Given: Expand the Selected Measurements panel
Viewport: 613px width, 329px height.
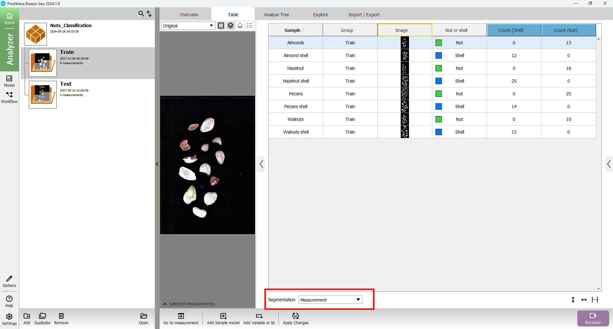Looking at the screenshot, I should point(165,304).
